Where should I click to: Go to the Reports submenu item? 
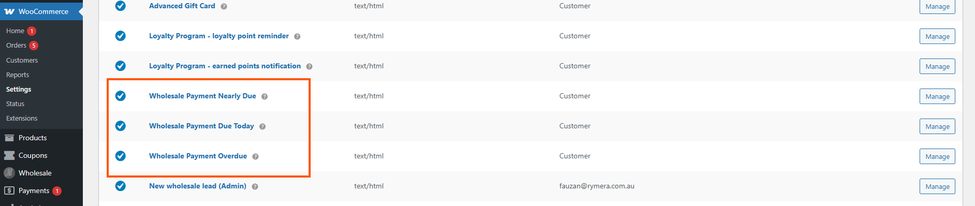pos(18,75)
